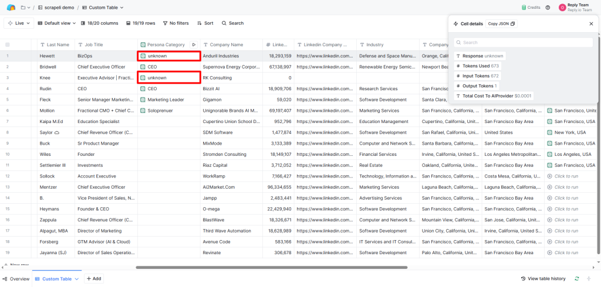Switch to the Overview tab

16,279
